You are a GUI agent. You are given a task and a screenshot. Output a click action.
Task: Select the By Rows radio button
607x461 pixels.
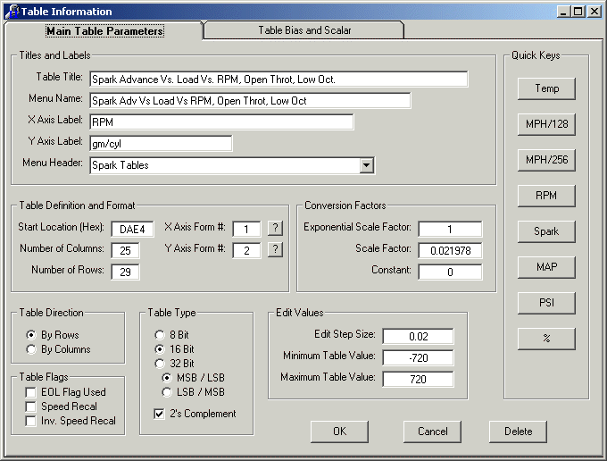click(31, 334)
